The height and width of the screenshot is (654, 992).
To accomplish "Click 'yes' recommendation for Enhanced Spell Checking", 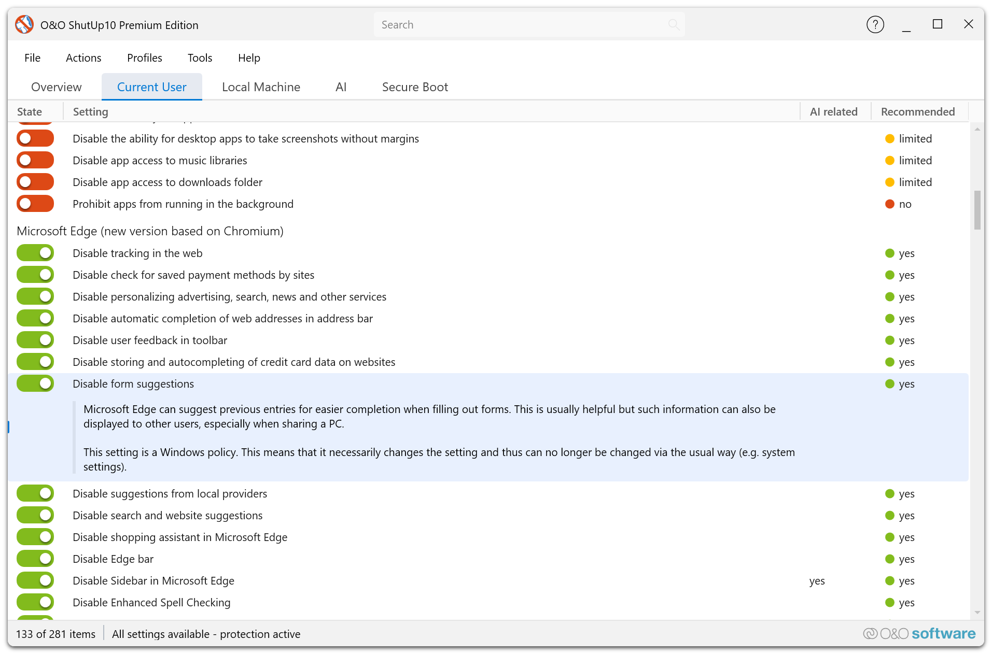I will click(906, 603).
